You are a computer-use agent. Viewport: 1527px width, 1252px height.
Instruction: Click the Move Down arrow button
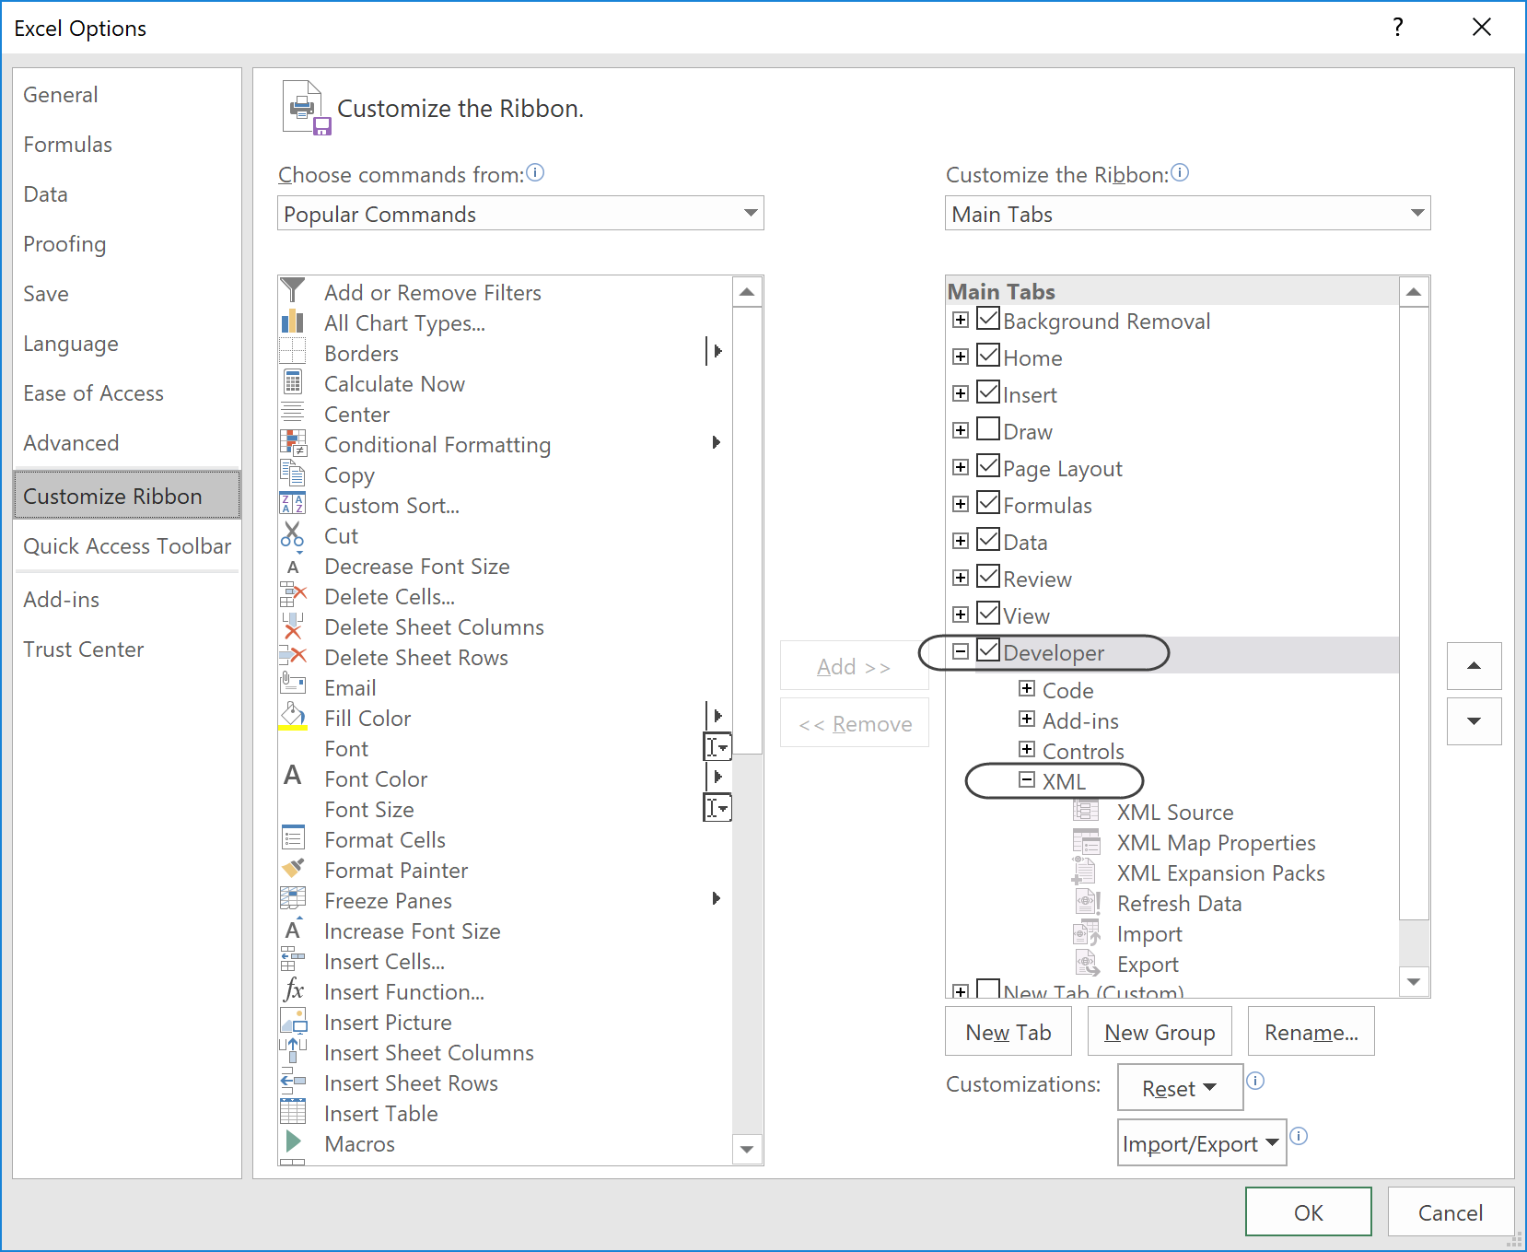click(x=1474, y=720)
